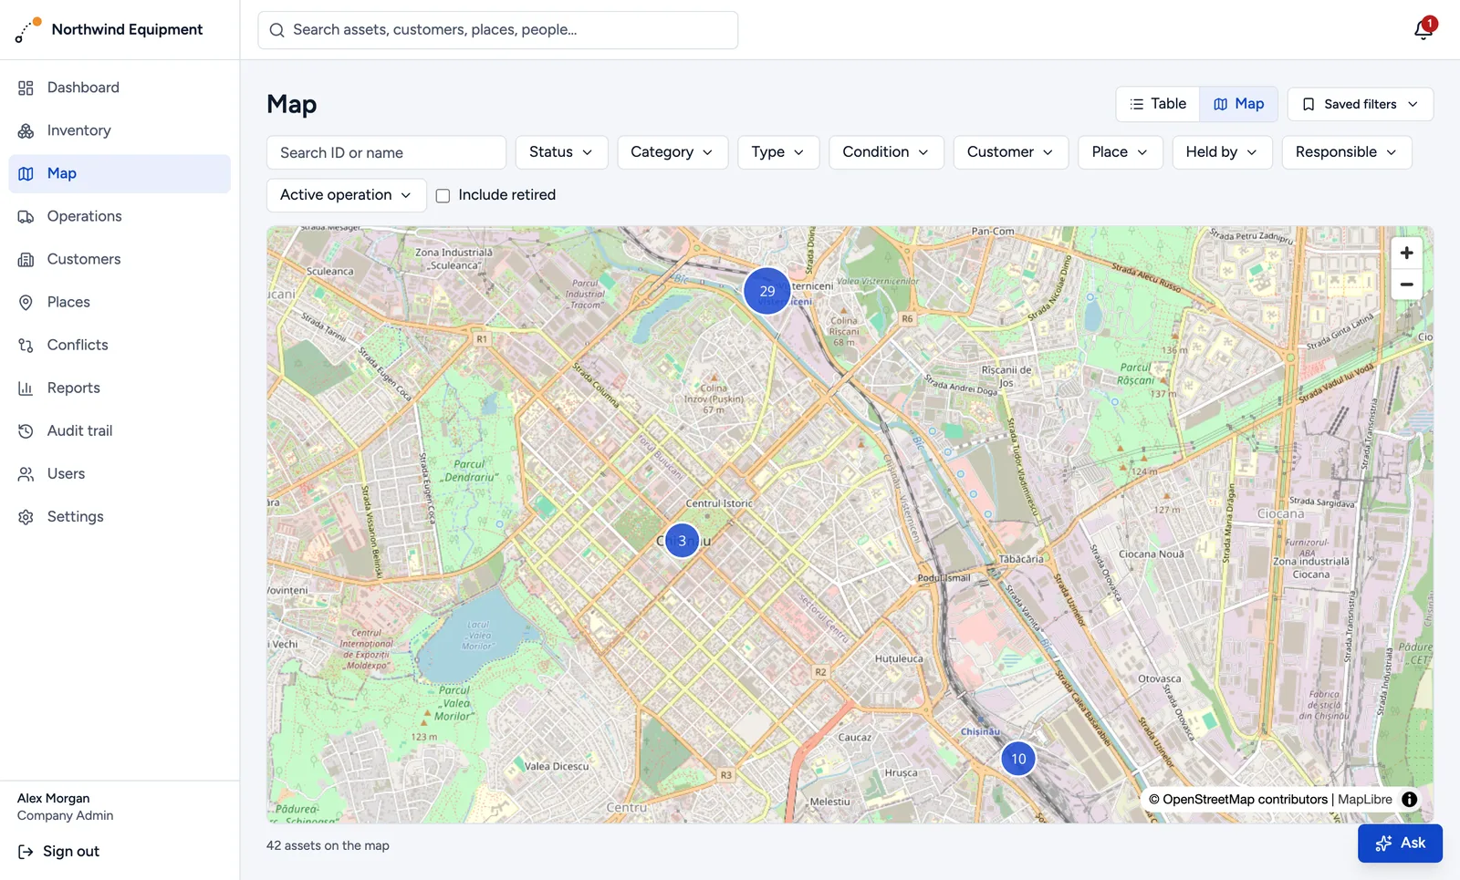This screenshot has height=880, width=1460.
Task: Open the Place filter dropdown
Action: (x=1121, y=152)
